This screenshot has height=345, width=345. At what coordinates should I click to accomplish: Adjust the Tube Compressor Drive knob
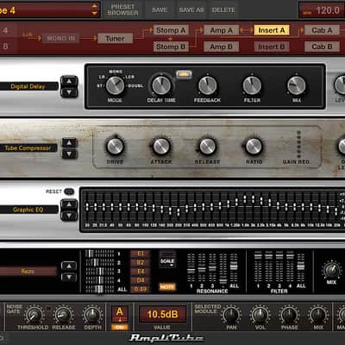coord(115,146)
